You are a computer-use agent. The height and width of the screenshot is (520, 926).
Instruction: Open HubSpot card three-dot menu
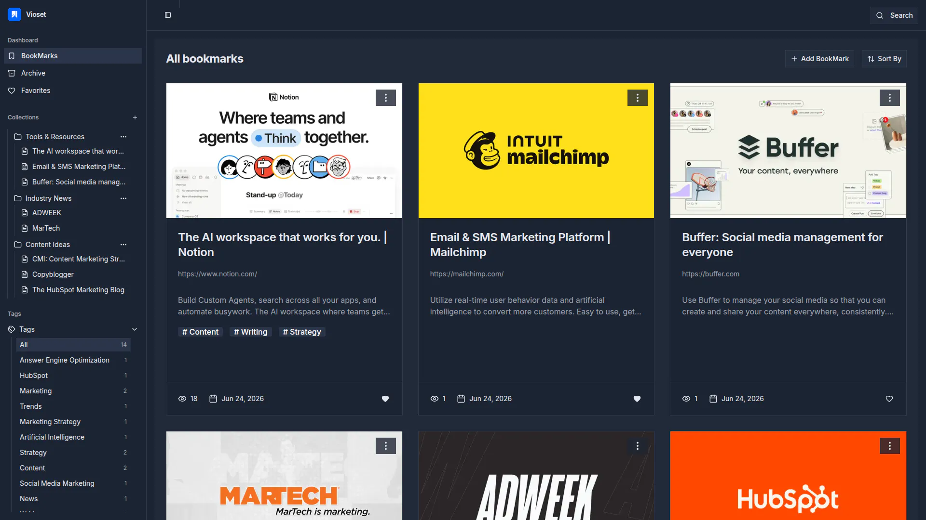tap(890, 446)
